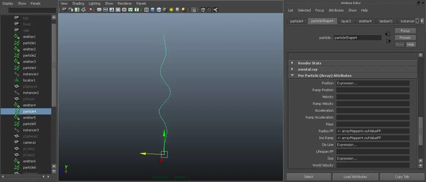Open Attribute Editor Attributes menu
426x182 pixels.
click(336, 10)
